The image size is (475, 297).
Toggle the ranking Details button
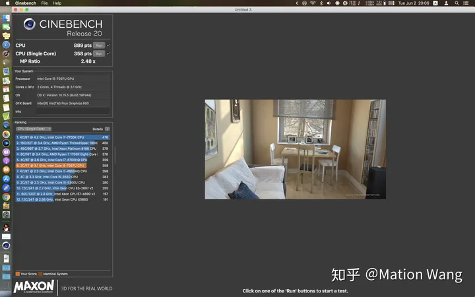click(x=108, y=129)
